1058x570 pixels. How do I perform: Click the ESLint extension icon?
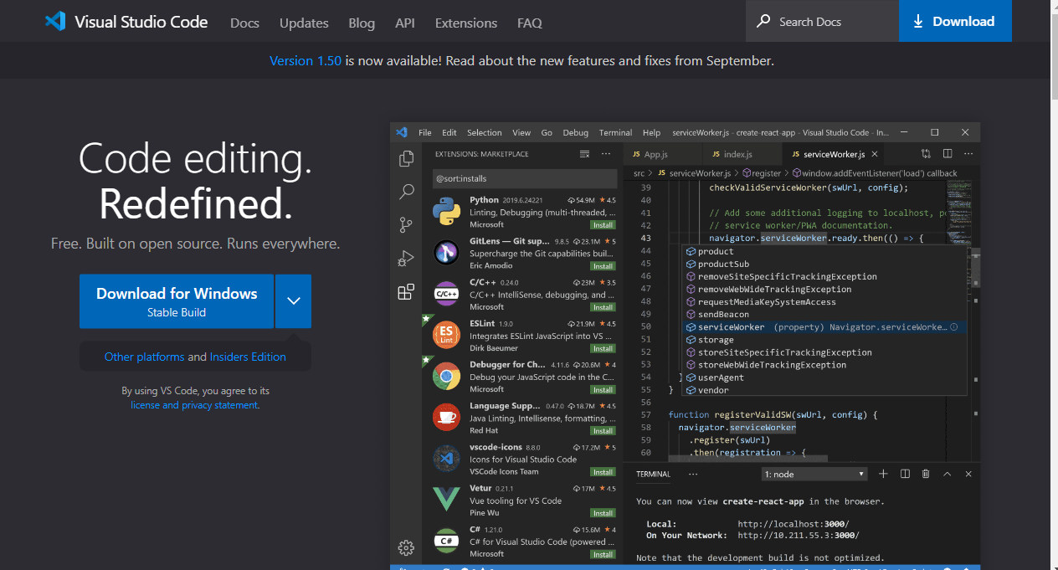[447, 336]
